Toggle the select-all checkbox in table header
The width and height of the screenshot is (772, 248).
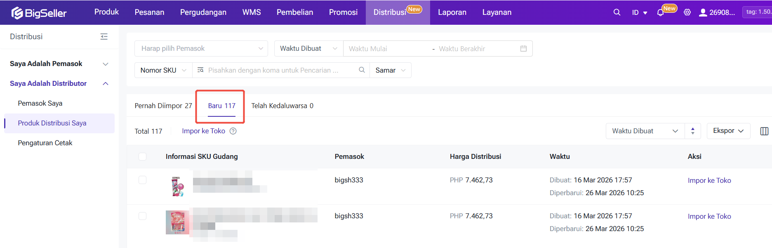(143, 157)
